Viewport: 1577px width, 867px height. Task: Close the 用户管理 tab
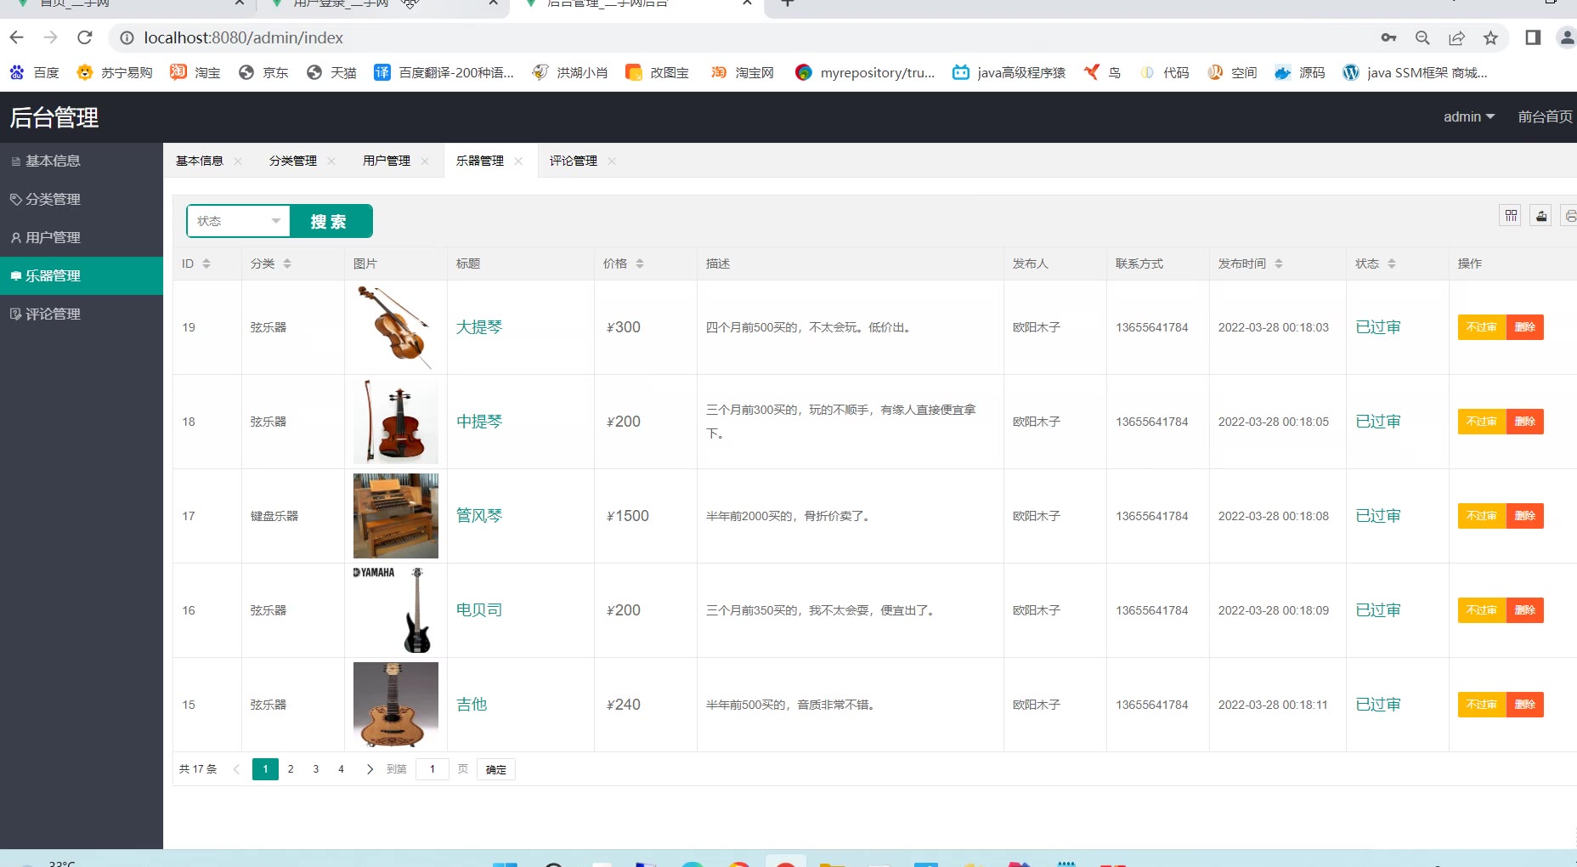coord(425,161)
